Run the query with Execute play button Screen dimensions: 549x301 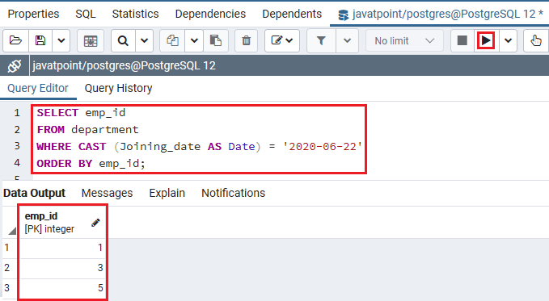coord(486,40)
